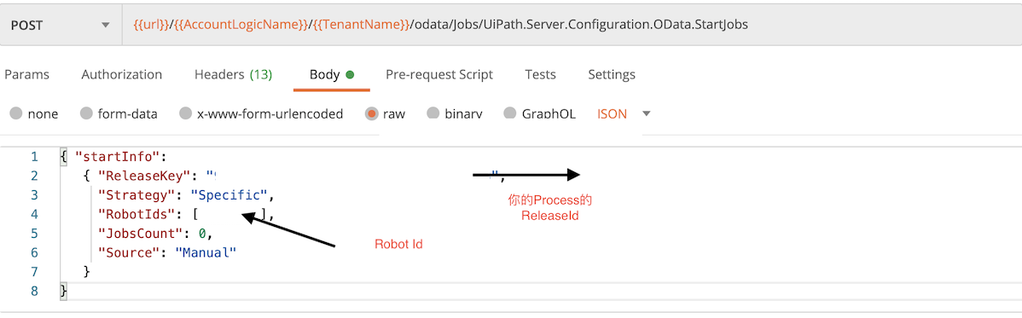Click line number 1 in gutter

[x=34, y=157]
